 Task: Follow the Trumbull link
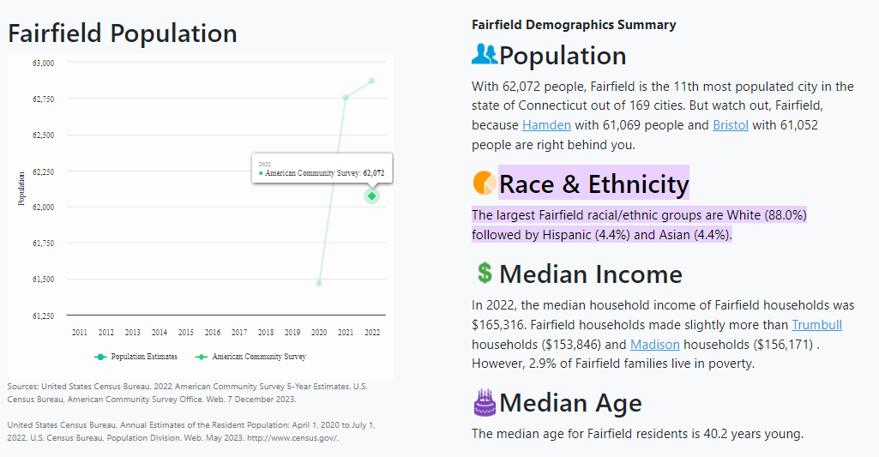(816, 325)
